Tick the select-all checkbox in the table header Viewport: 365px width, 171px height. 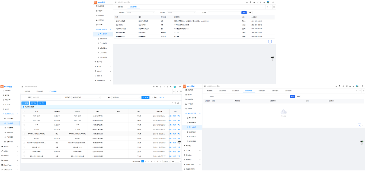click(x=24, y=111)
